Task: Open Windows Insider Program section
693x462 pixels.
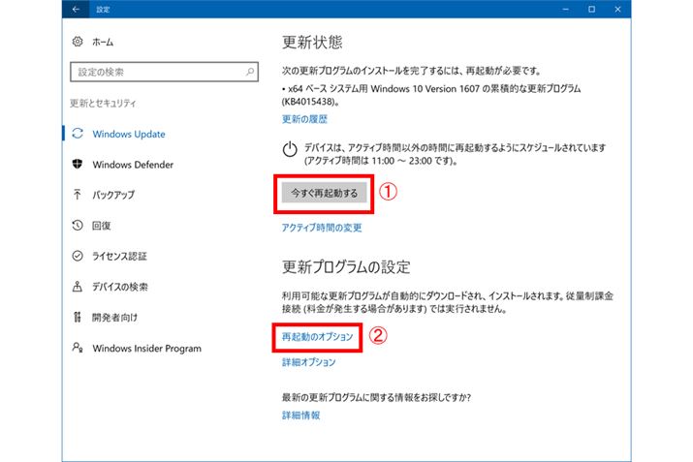Action: coord(146,348)
